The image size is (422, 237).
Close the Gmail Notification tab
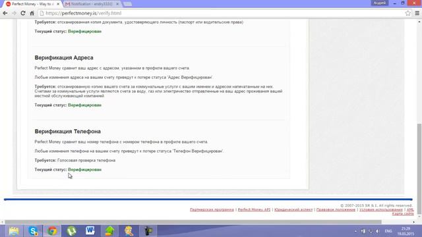pos(117,4)
